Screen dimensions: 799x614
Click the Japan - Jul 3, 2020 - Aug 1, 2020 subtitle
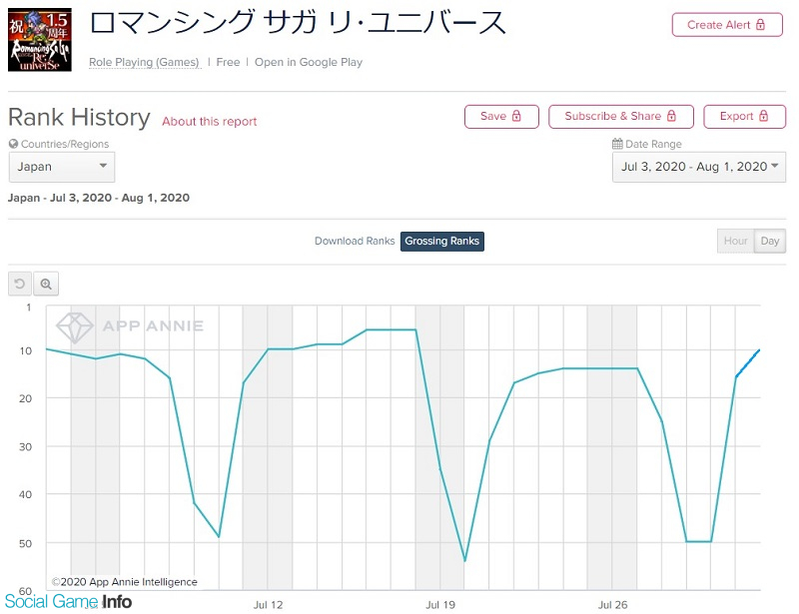98,198
